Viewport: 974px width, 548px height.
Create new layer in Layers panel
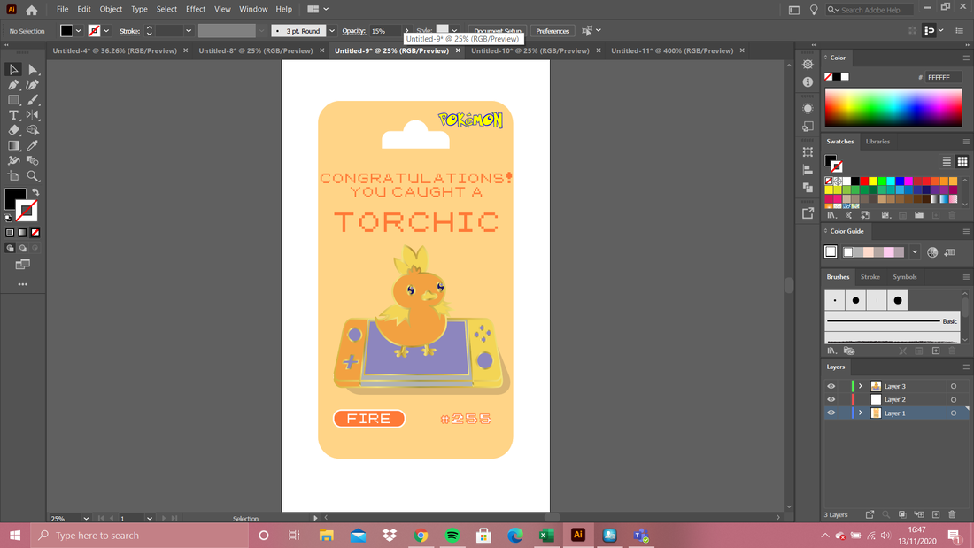click(936, 514)
